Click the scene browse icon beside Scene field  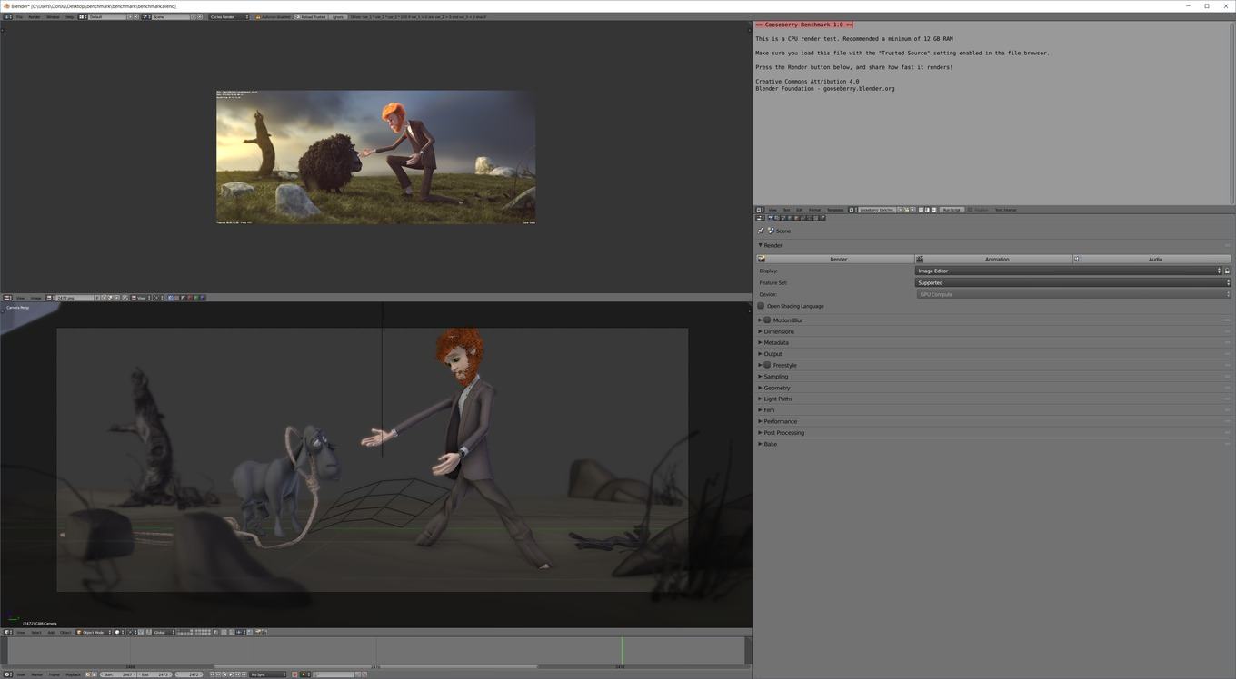tap(145, 16)
